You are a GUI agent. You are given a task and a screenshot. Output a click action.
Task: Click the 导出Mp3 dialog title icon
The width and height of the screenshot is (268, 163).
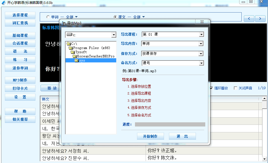(x=64, y=23)
